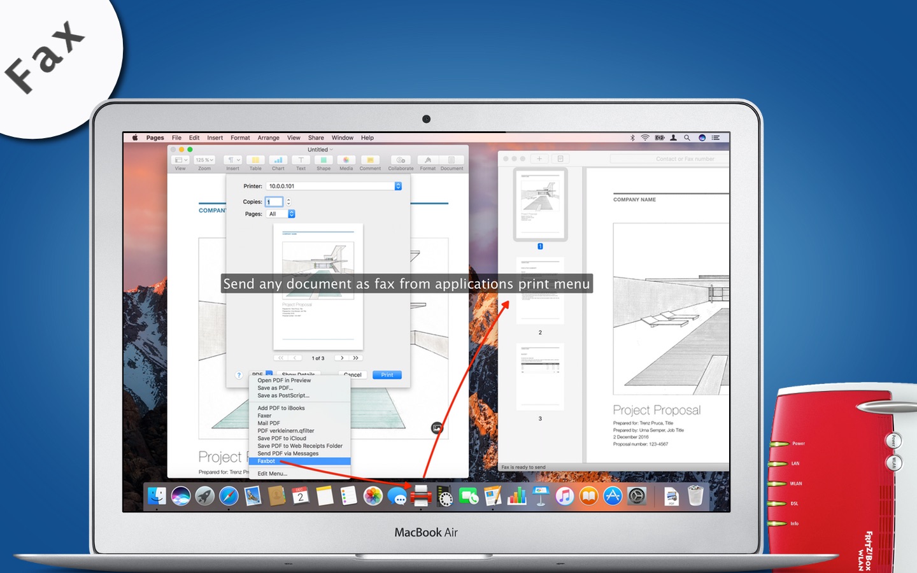Toggle Format inspector in Pages toolbar

428,163
